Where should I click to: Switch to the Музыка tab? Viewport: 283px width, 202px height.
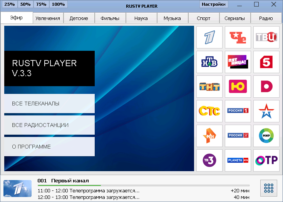click(172, 18)
